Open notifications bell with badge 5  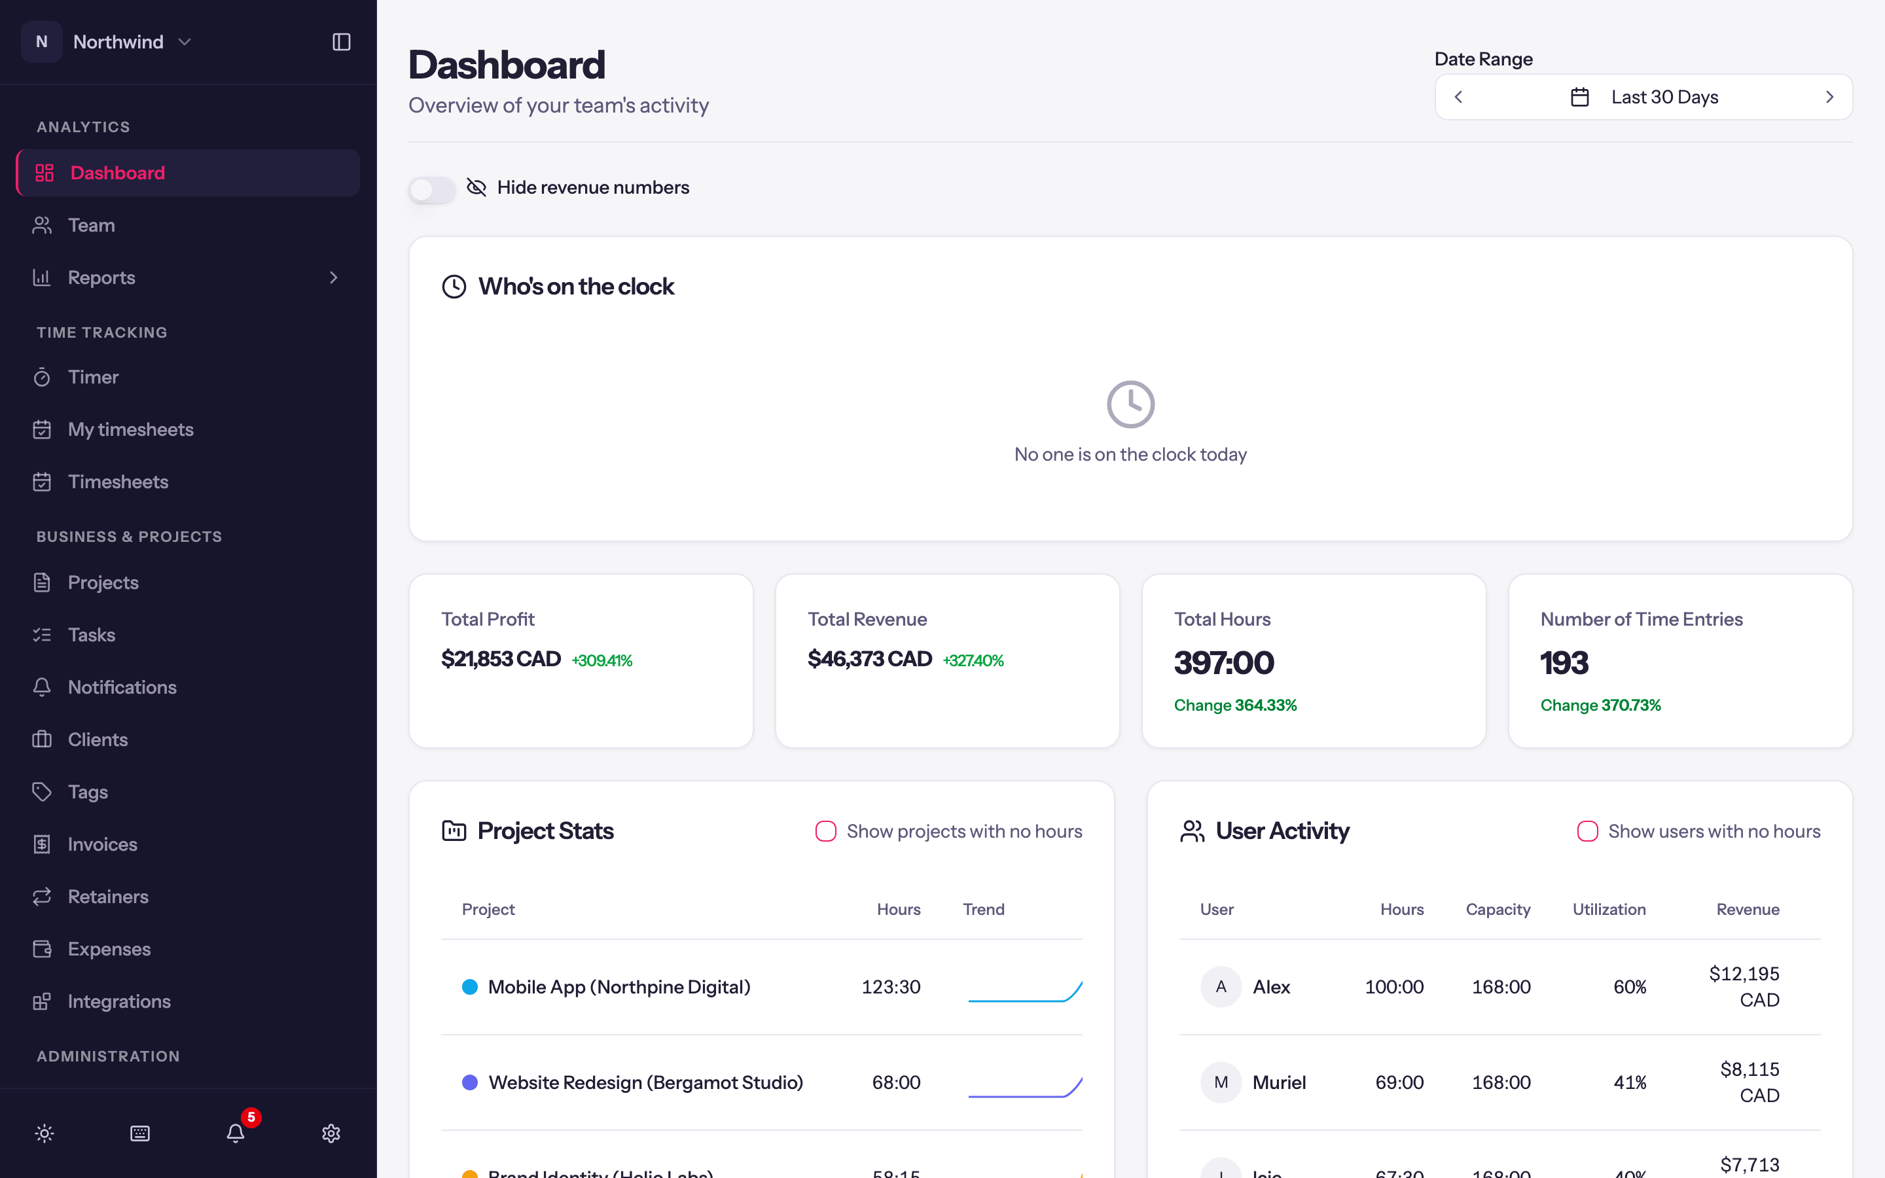tap(236, 1133)
